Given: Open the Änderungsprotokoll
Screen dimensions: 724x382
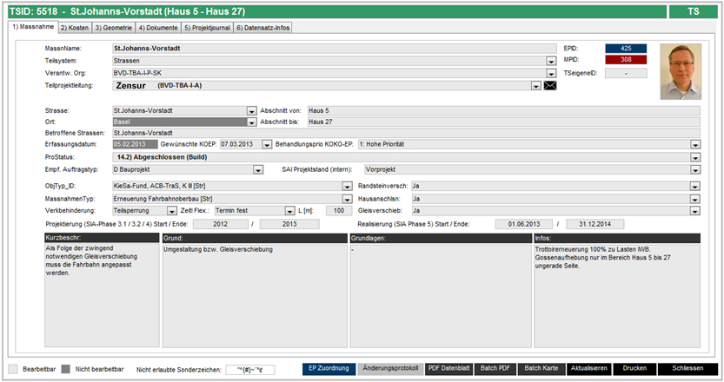Looking at the screenshot, I should [390, 369].
